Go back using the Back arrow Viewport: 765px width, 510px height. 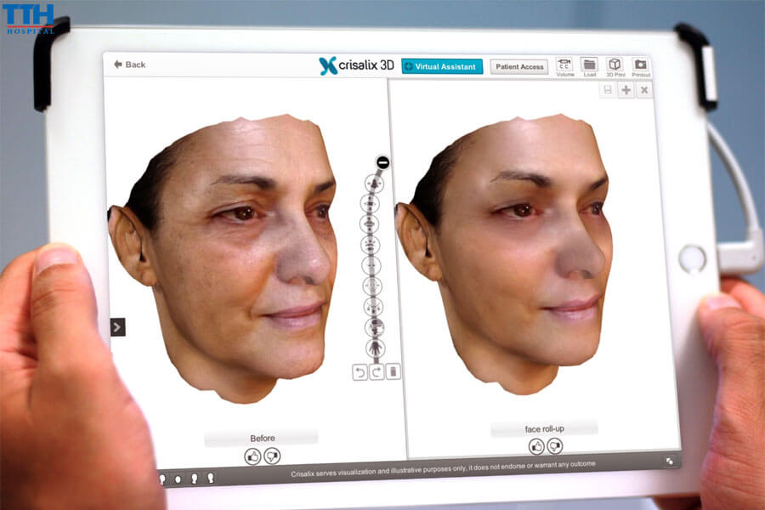(129, 65)
